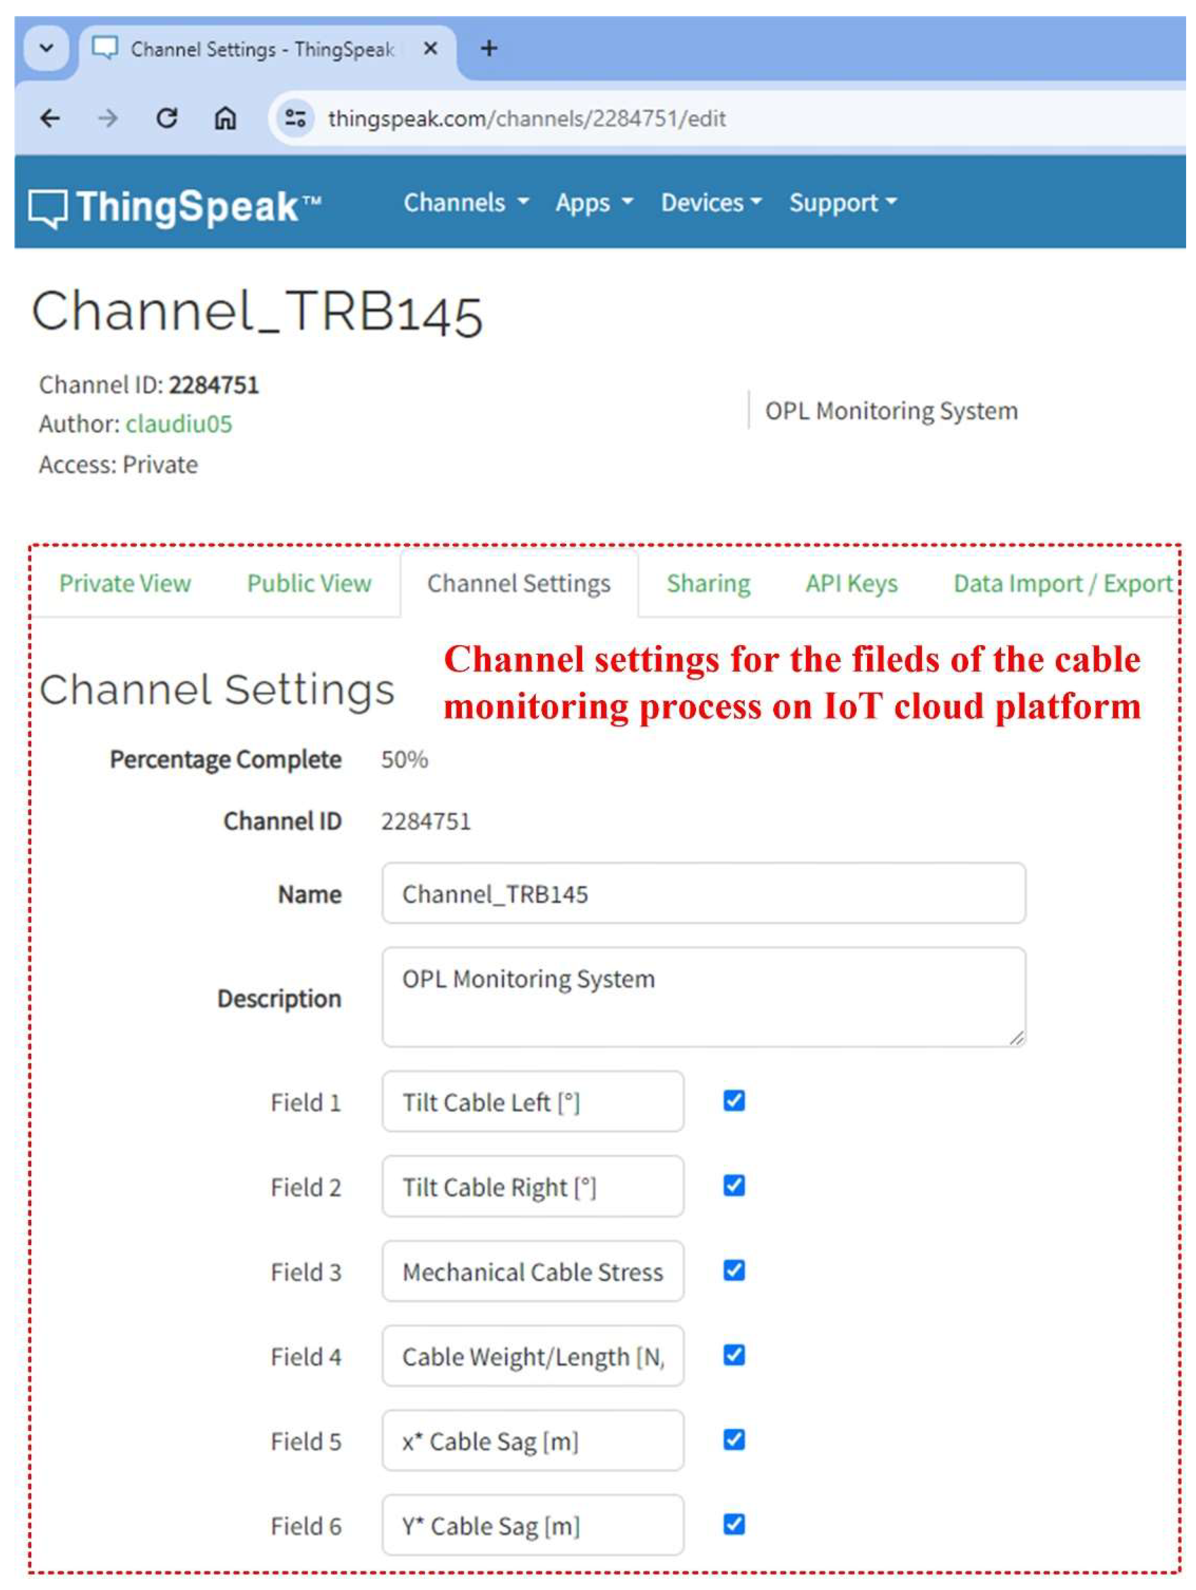1196x1590 pixels.
Task: Open the Data Import / Export tab
Action: pyautogui.click(x=1062, y=583)
